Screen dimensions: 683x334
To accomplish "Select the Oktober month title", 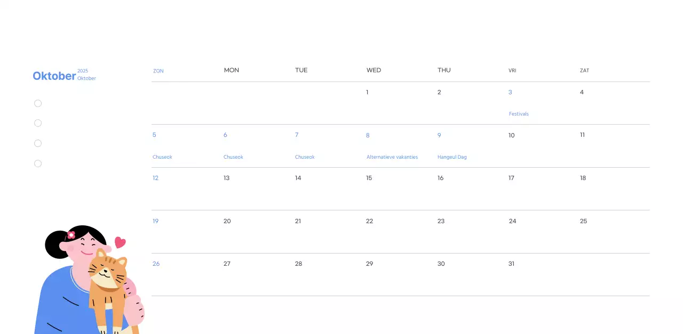I will click(54, 76).
